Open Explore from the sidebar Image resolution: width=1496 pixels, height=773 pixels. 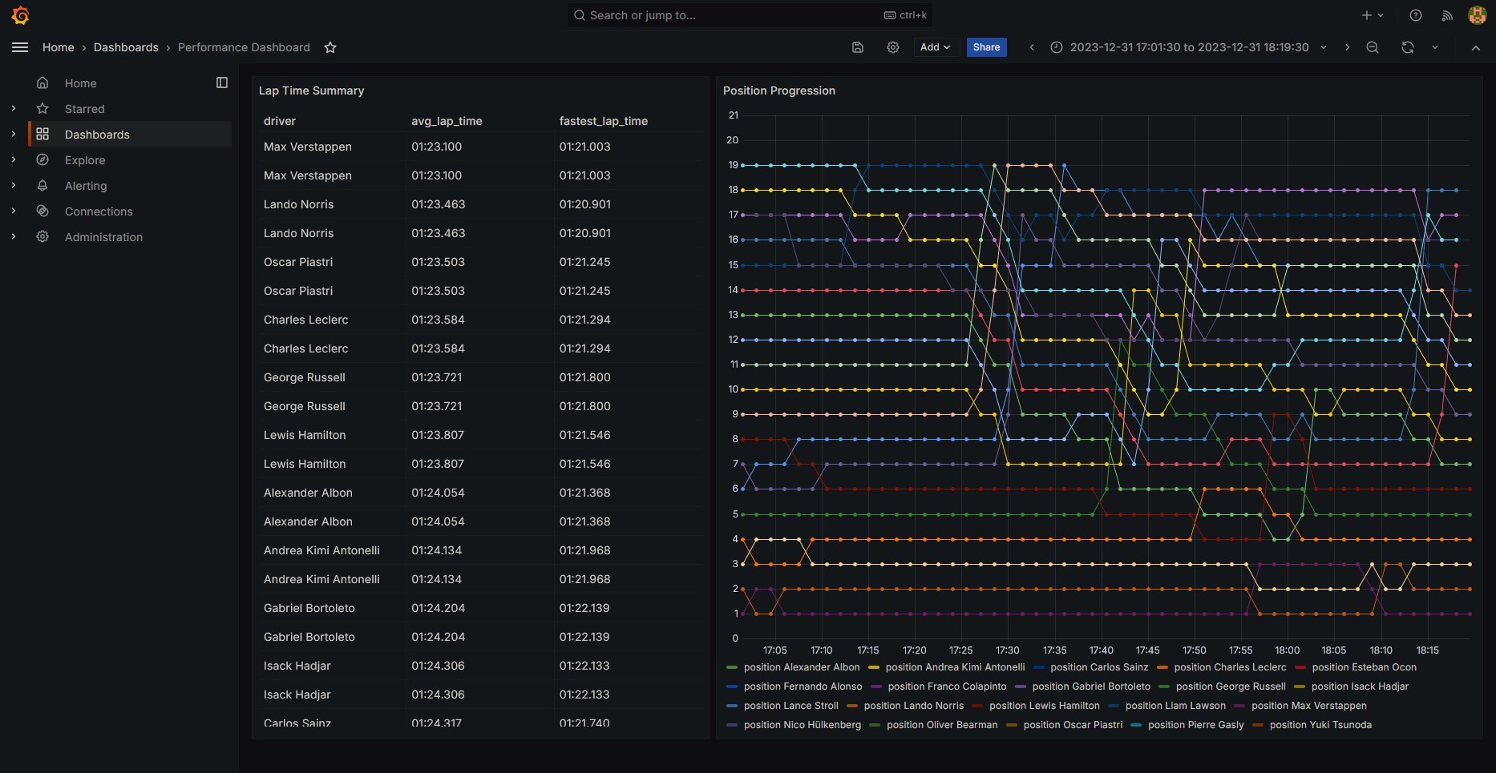[84, 159]
